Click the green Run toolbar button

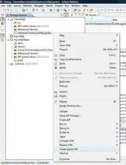click(x=58, y=10)
